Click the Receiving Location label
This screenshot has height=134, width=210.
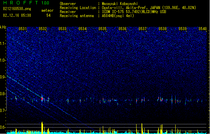78,8
